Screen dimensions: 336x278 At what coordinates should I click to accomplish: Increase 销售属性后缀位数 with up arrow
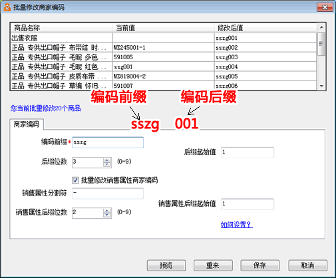click(107, 211)
